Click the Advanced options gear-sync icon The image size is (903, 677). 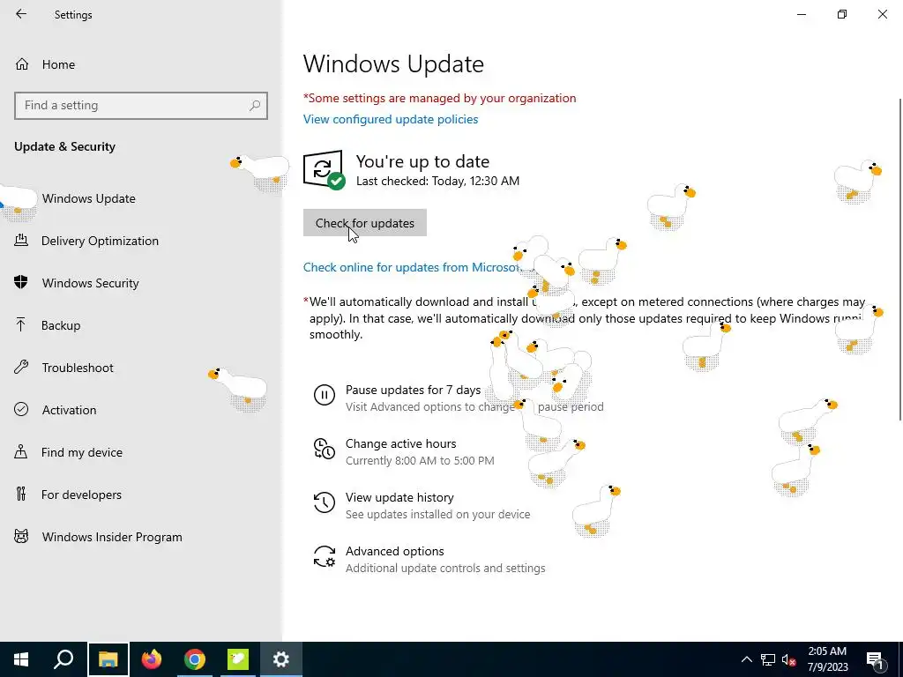pos(325,556)
